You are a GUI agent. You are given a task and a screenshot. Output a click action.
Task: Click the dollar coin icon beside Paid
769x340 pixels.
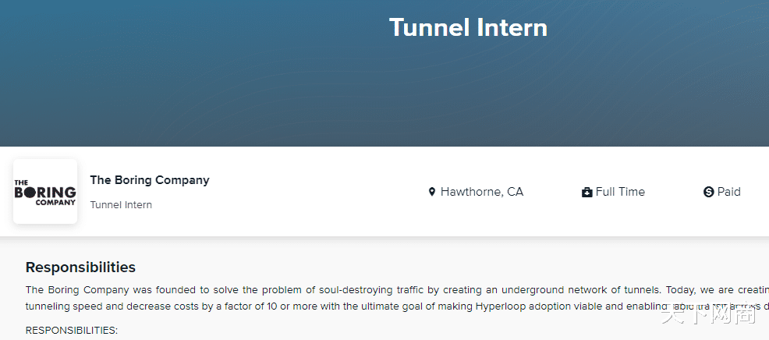[708, 192]
